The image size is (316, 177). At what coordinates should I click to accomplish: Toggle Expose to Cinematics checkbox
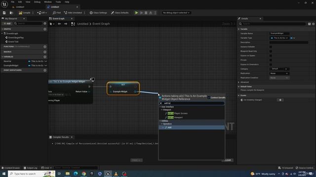pos(271,64)
